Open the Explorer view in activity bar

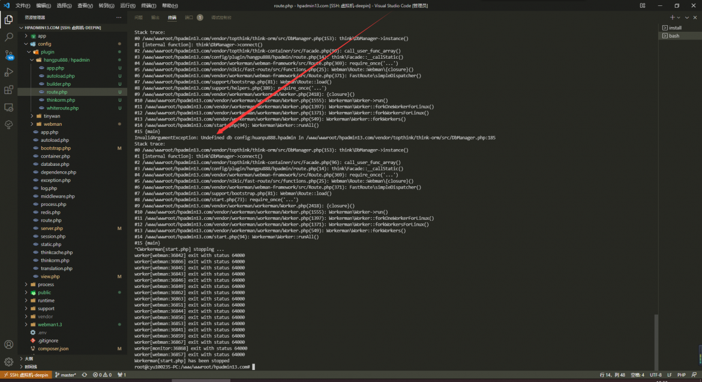click(8, 20)
